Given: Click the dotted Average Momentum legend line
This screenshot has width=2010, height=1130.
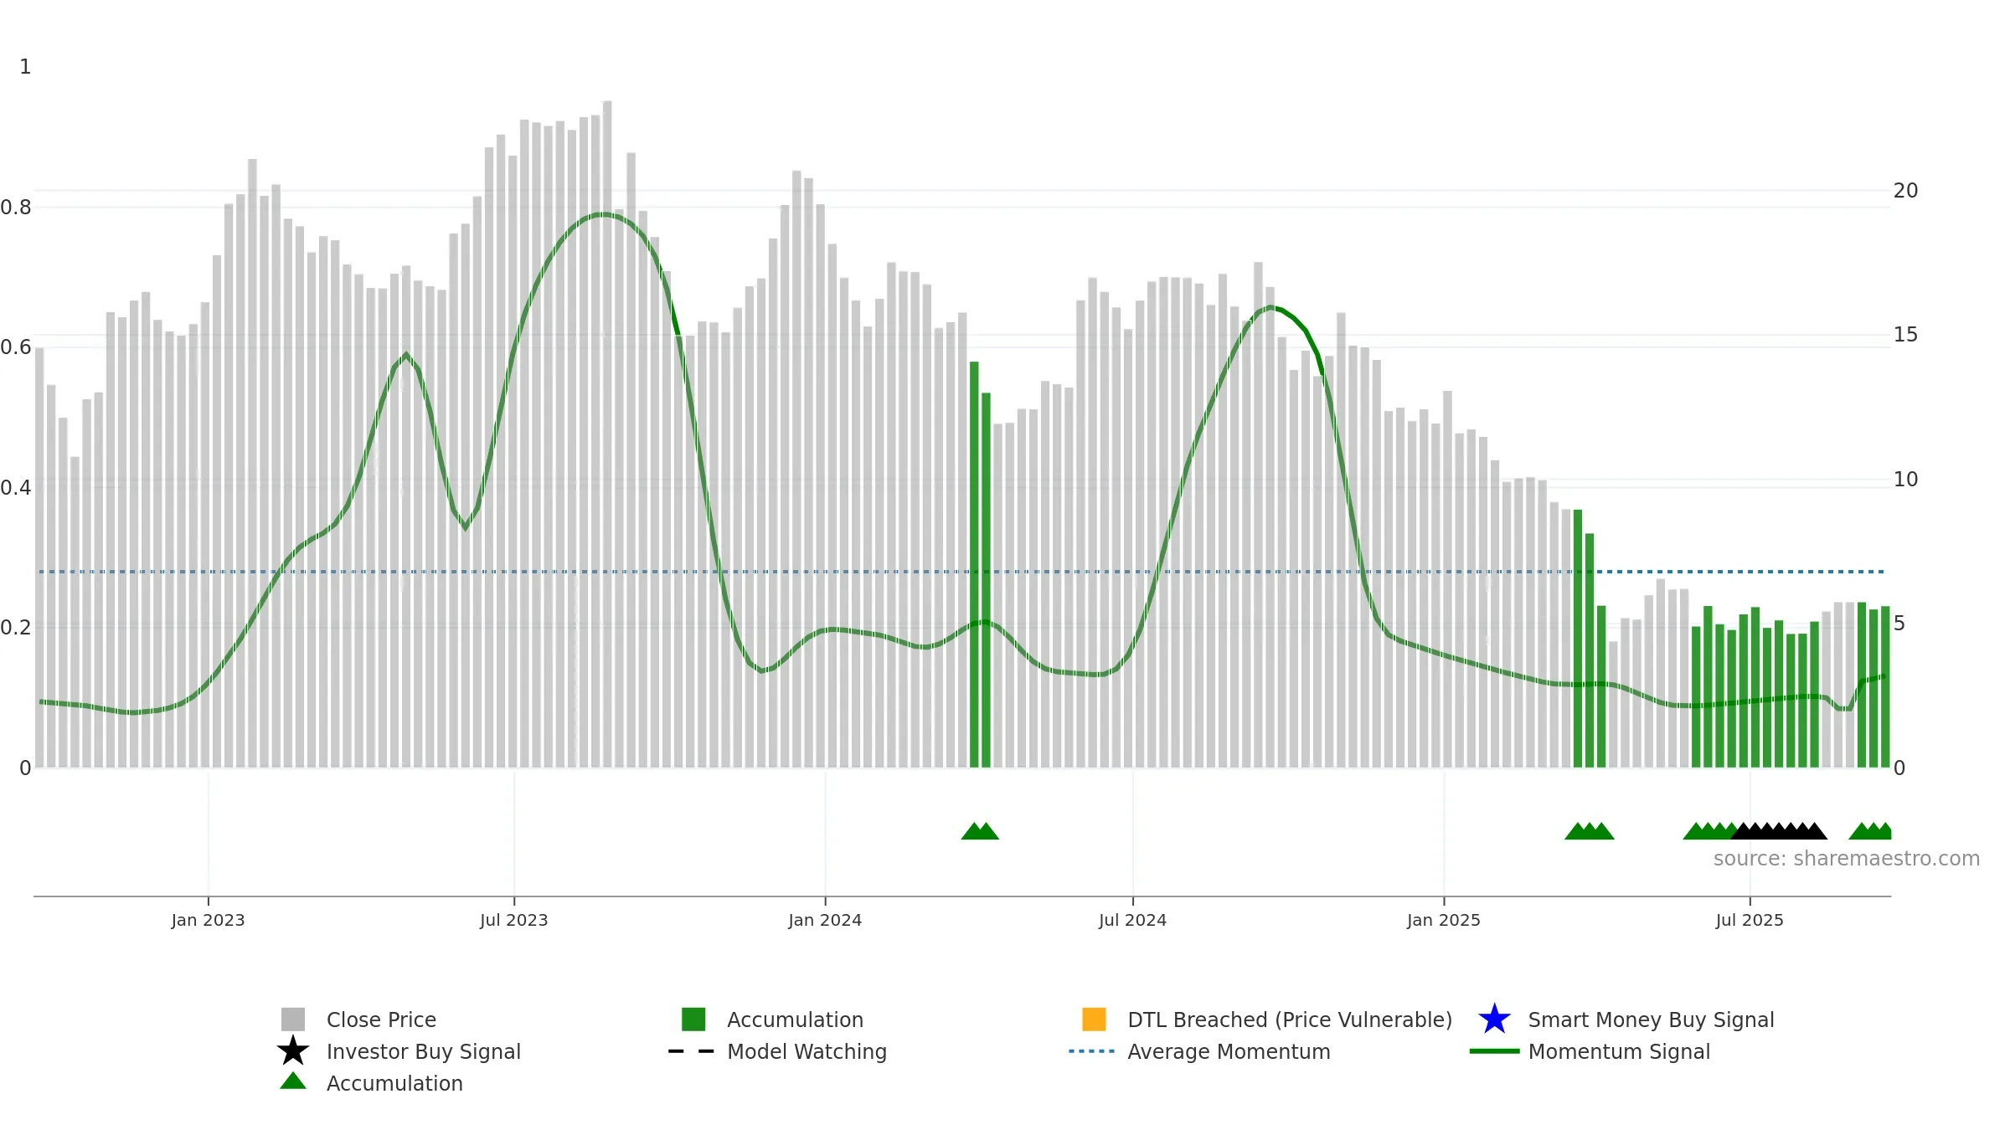Looking at the screenshot, I should (x=1092, y=1051).
